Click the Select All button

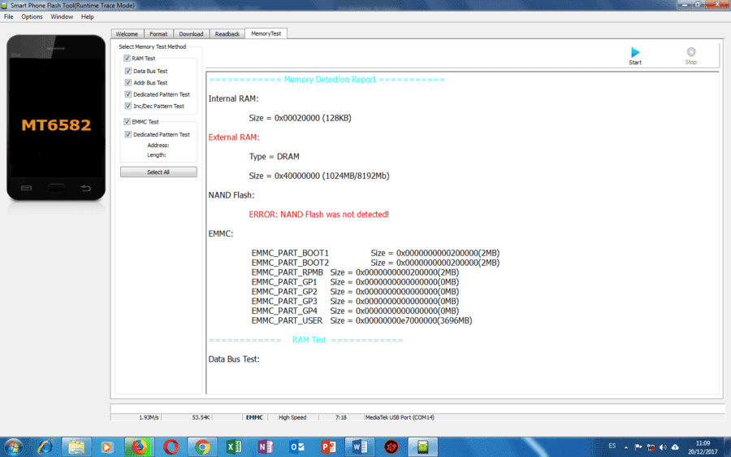coord(158,172)
